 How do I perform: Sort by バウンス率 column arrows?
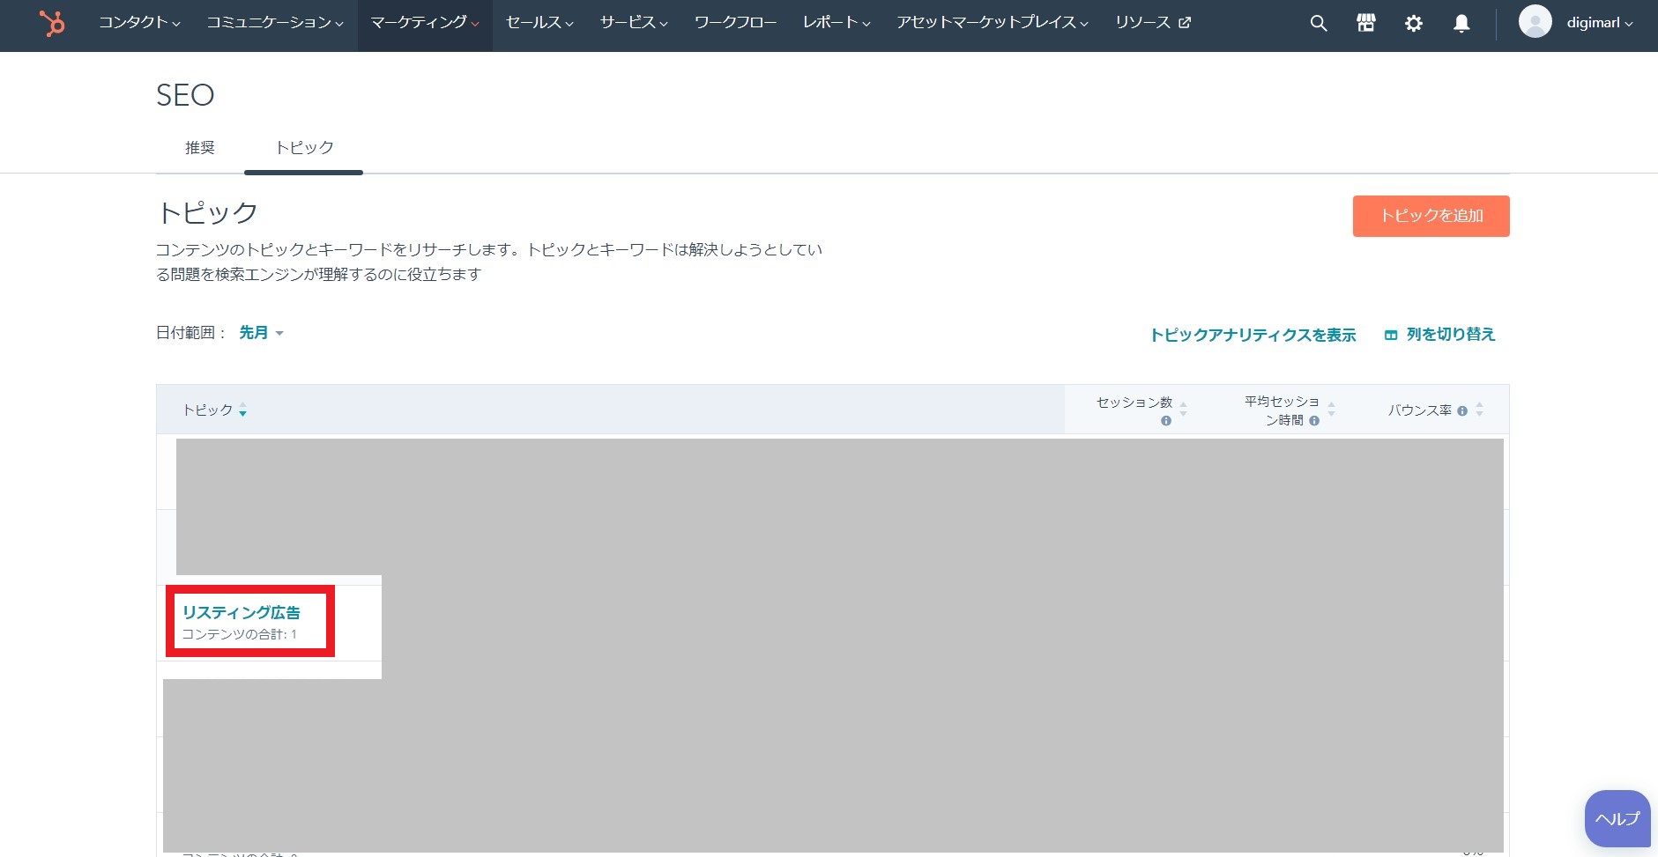[1480, 410]
